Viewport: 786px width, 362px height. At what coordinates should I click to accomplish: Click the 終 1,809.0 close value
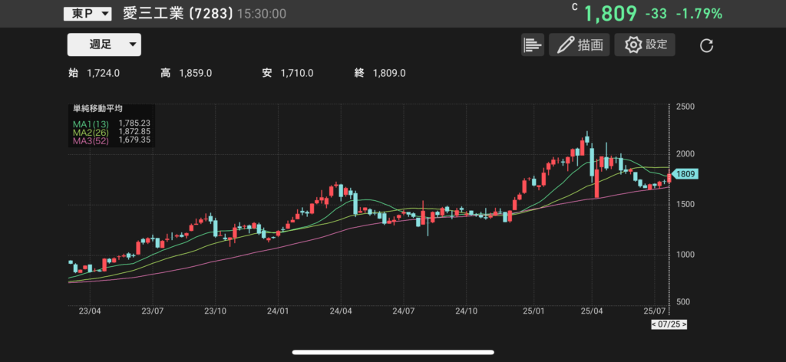pos(380,73)
